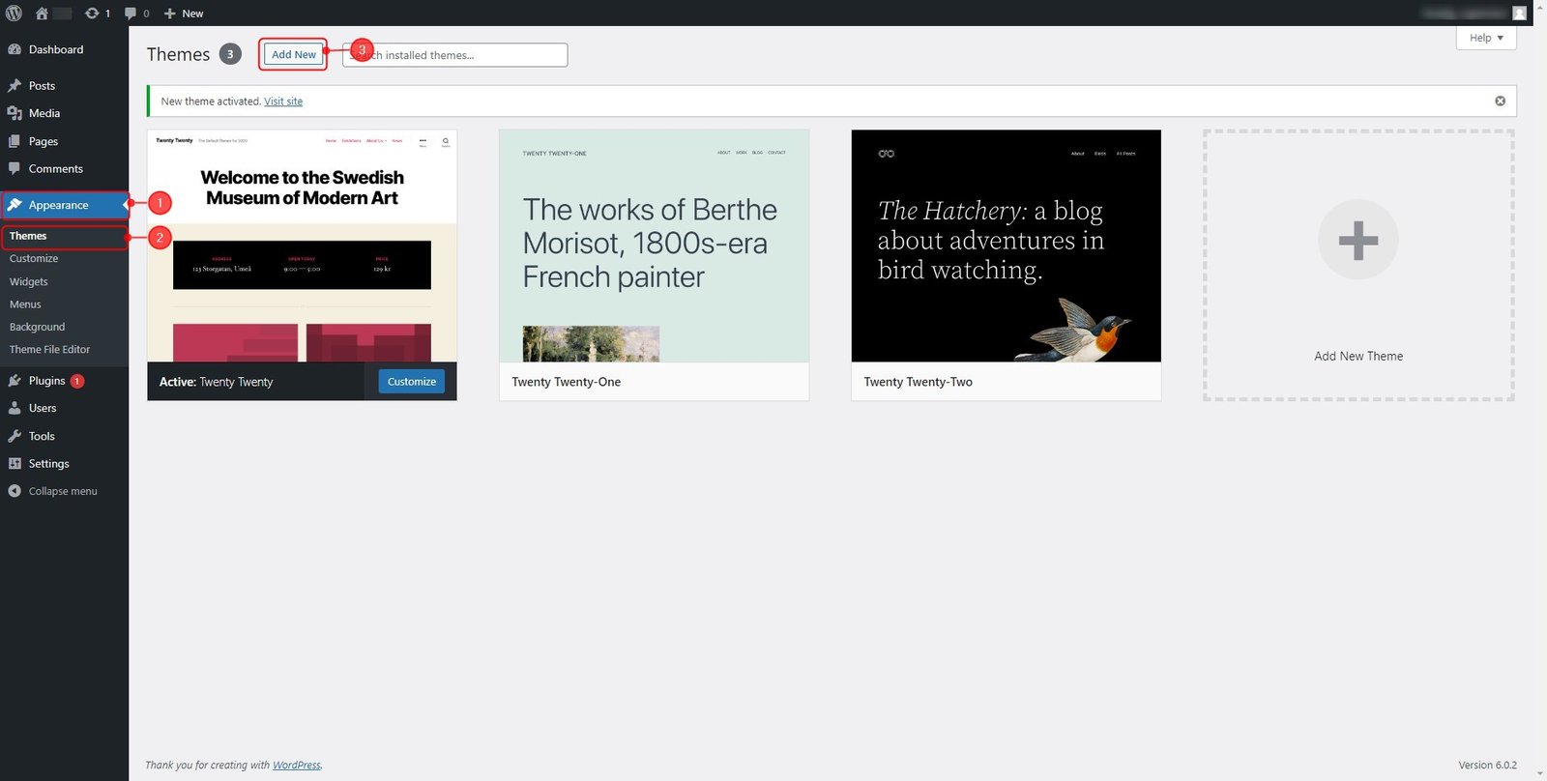Dismiss the New theme activated notice
The width and height of the screenshot is (1547, 781).
point(1501,101)
